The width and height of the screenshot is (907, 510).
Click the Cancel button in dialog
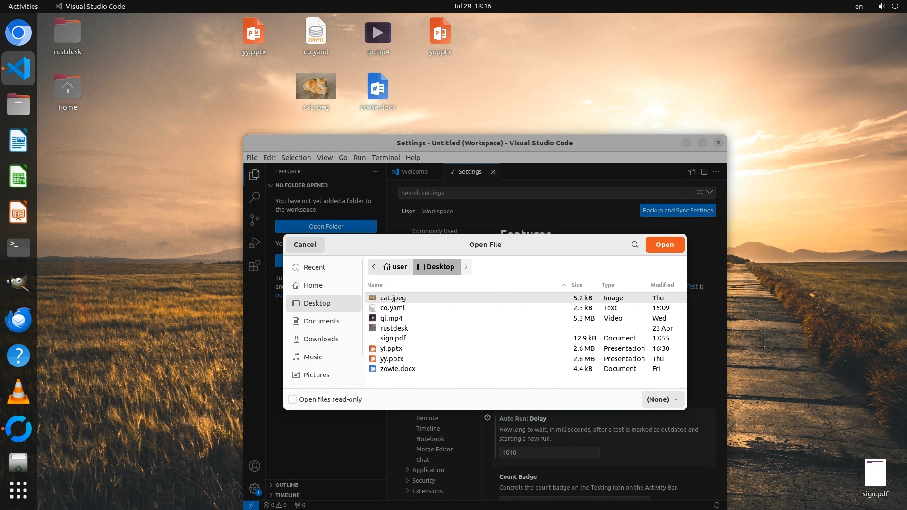coord(305,245)
